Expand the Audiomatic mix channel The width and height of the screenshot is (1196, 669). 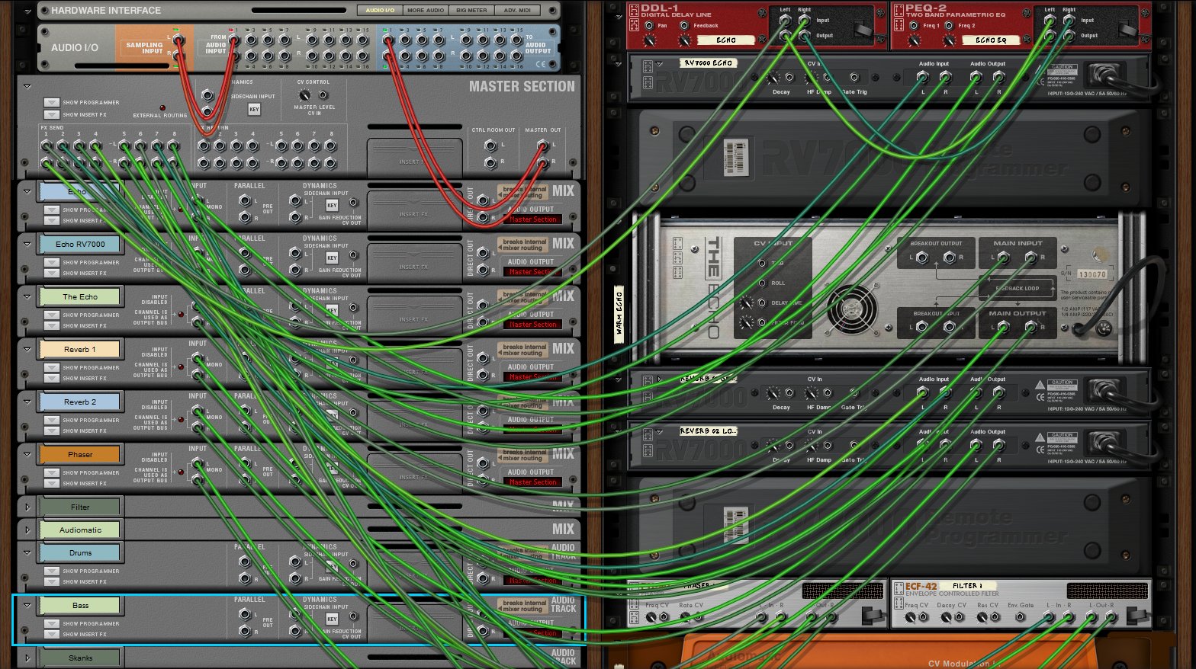27,530
